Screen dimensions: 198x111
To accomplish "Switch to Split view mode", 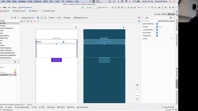I will (x=164, y=14).
